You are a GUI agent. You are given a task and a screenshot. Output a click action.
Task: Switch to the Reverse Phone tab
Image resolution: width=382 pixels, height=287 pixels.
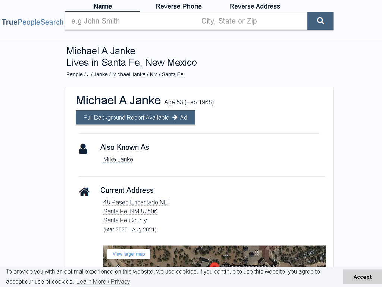pos(178,6)
